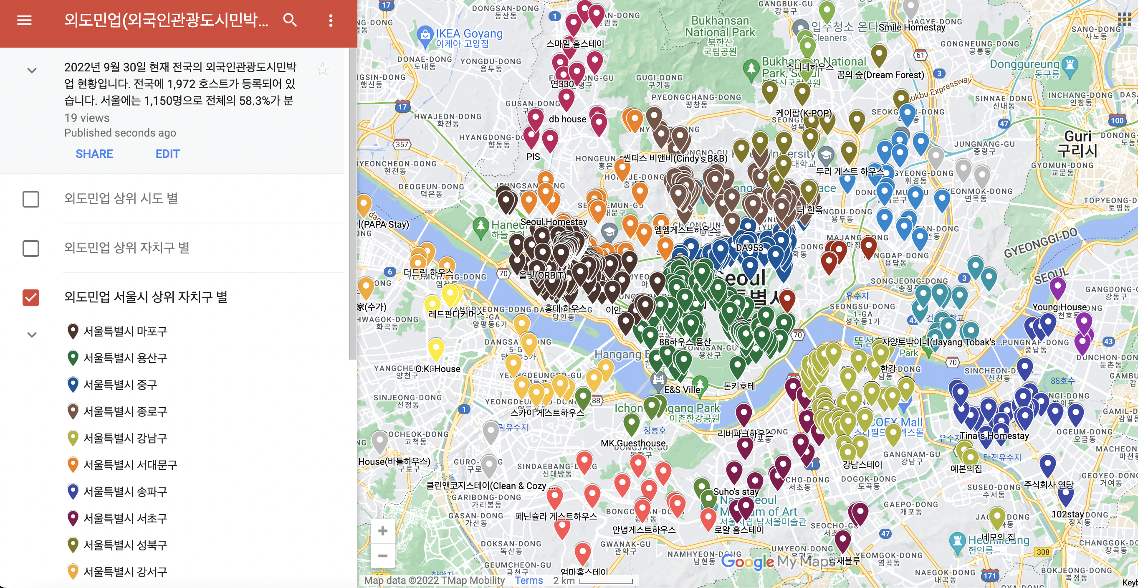Enable 외도민업 상위 자치구 별 layer checkbox
Viewport: 1138px width, 588px height.
point(31,248)
